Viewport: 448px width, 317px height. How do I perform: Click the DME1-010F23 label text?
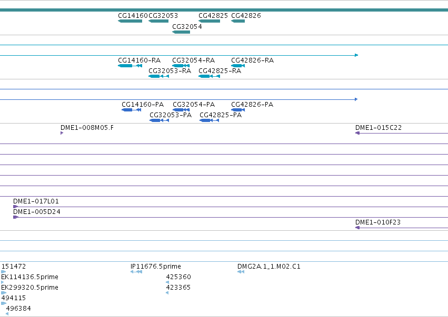378,222
